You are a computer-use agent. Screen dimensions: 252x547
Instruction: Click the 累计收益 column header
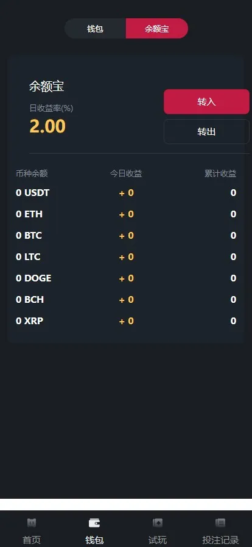220,173
